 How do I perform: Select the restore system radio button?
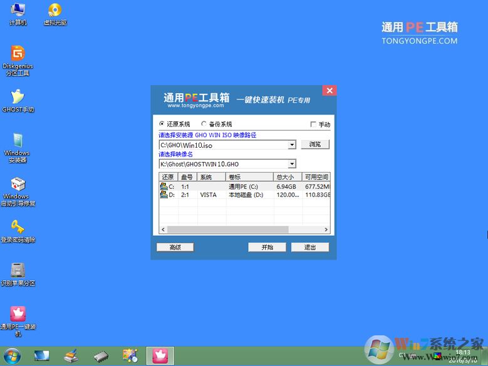tap(162, 125)
